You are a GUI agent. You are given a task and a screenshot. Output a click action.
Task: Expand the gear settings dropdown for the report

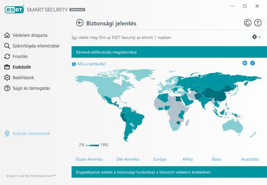tap(256, 37)
